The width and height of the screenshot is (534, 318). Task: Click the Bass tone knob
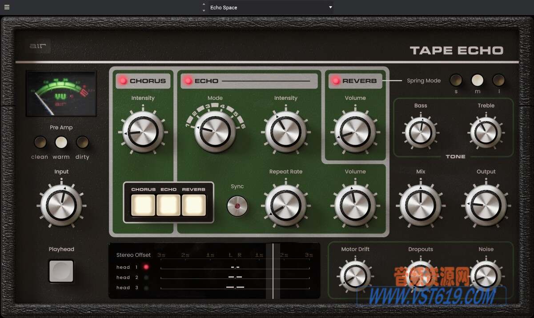pyautogui.click(x=421, y=133)
